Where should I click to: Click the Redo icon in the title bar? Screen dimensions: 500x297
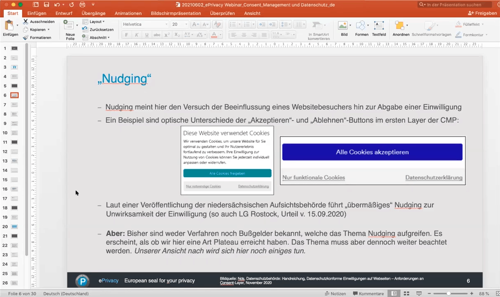coord(72,5)
